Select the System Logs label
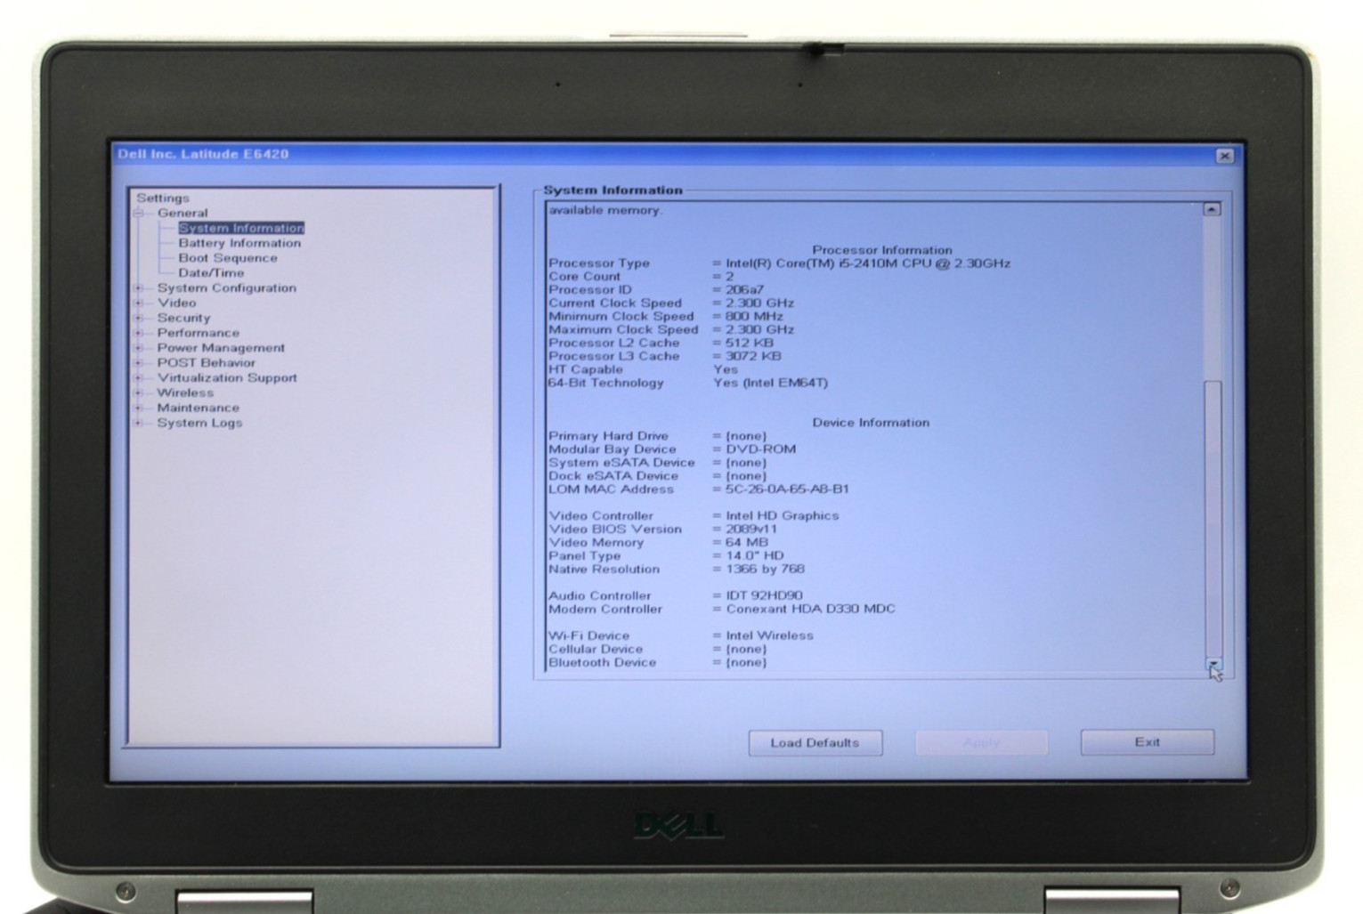Screen dimensions: 1363x914 pos(199,423)
